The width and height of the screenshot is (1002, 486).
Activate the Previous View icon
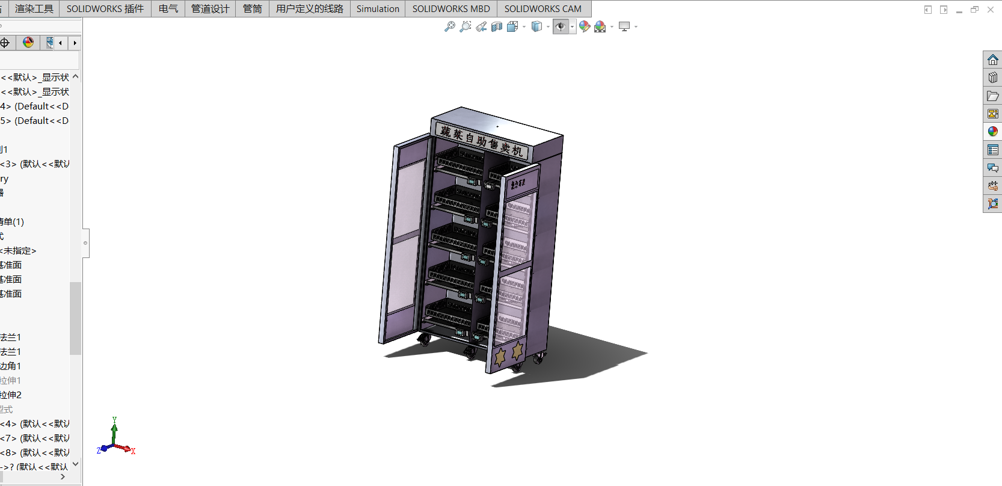coord(481,26)
